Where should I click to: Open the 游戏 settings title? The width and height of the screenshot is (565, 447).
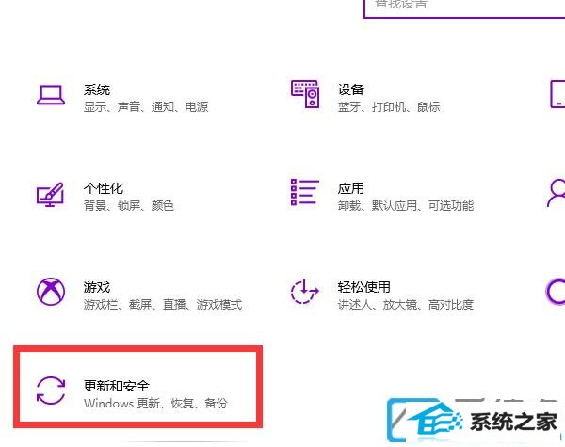(x=97, y=287)
